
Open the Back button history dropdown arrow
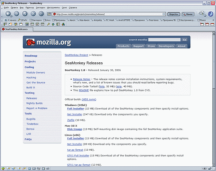point(11,16)
